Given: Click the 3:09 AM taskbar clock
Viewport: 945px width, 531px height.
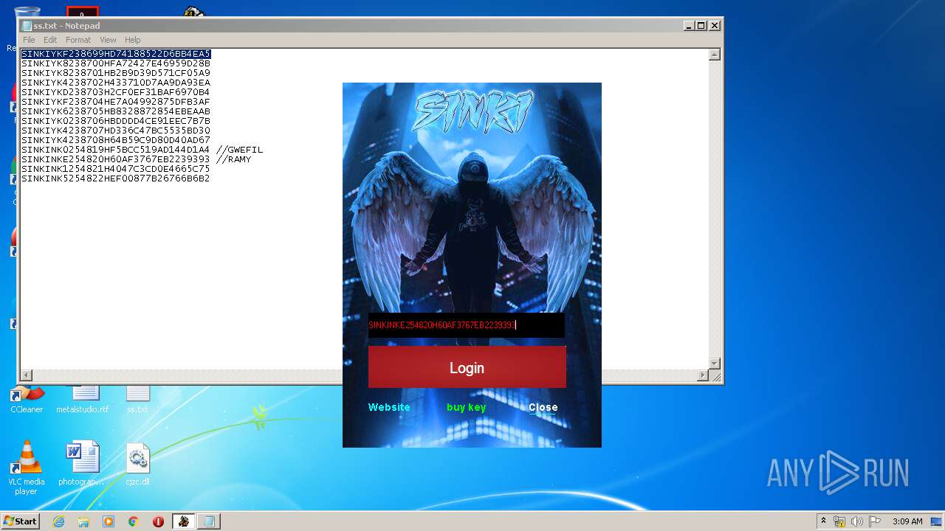Looking at the screenshot, I should pos(907,521).
